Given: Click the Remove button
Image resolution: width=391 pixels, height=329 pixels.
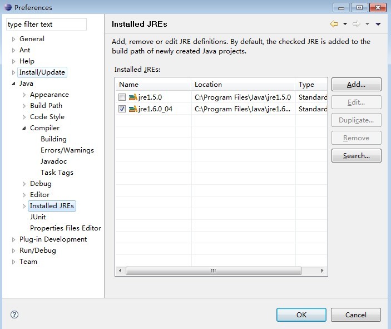Looking at the screenshot, I should (357, 138).
